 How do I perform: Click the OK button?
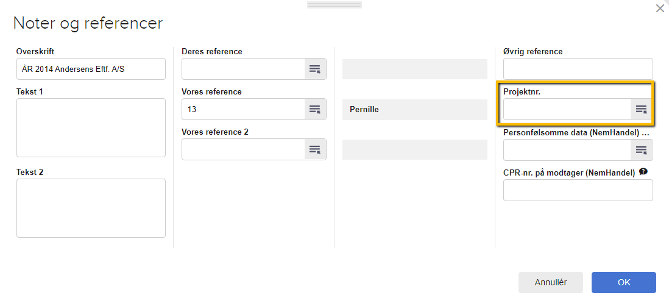(623, 283)
